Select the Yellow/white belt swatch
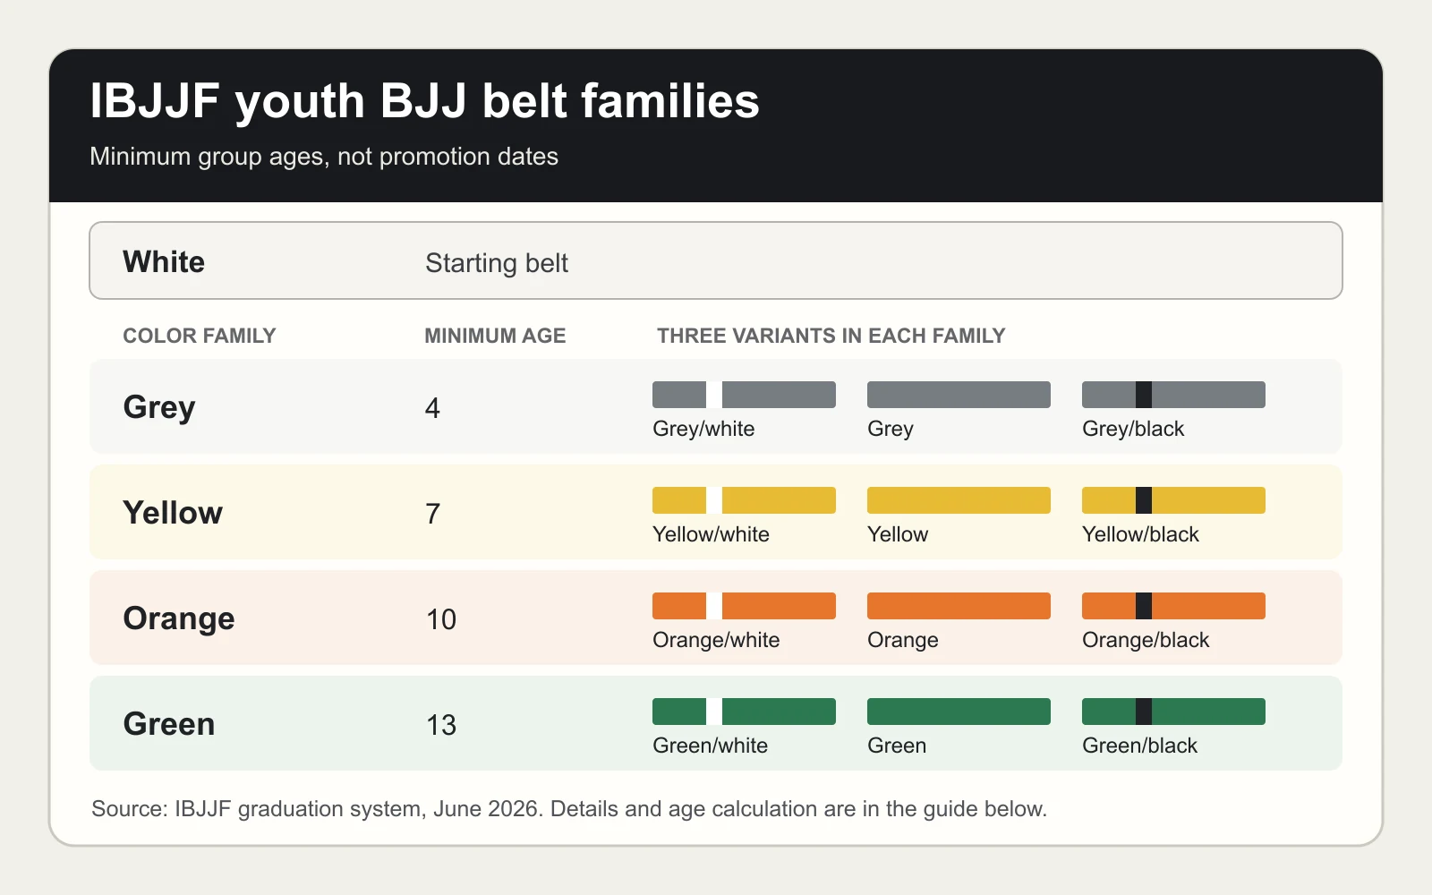Image resolution: width=1432 pixels, height=895 pixels. 744,500
